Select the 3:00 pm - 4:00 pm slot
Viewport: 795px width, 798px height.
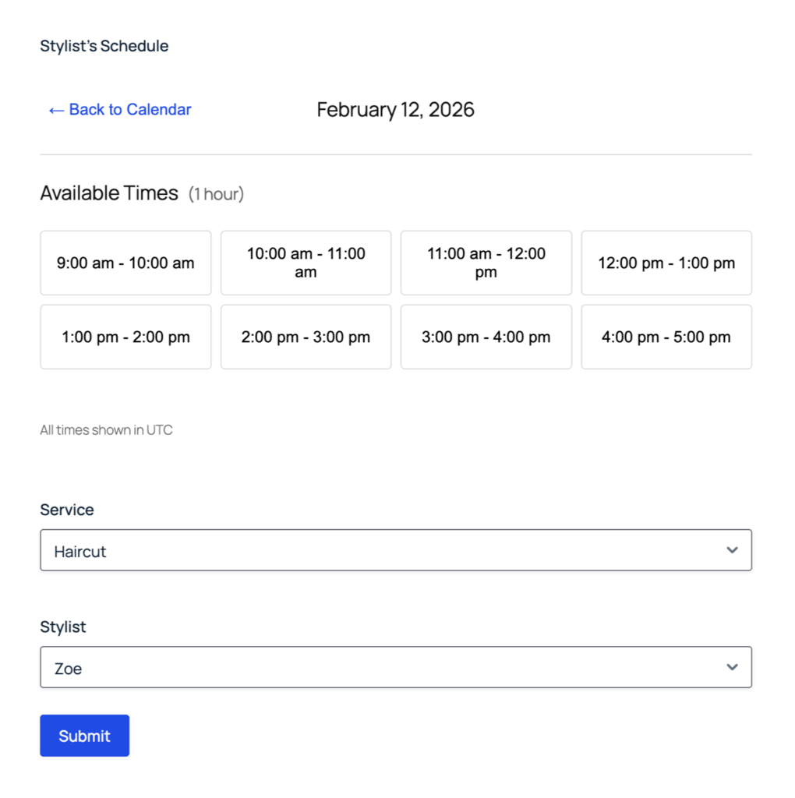[x=486, y=337]
